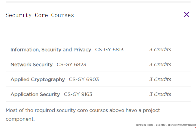Collapse the section with the purple X icon
196x128 pixels.
[186, 14]
